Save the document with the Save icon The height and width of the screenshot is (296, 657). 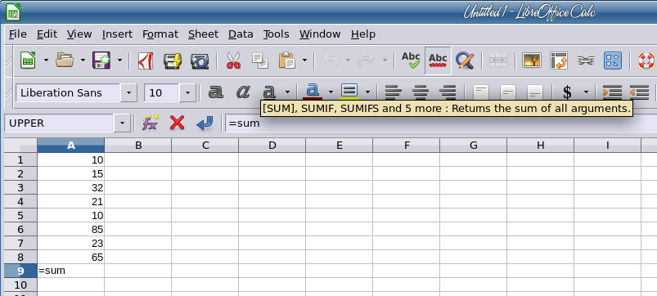(101, 61)
